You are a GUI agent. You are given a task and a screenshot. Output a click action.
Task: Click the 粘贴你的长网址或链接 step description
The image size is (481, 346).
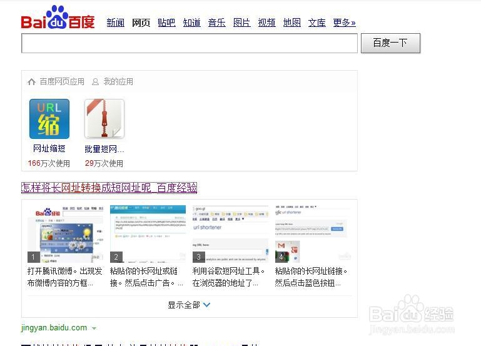coord(146,277)
